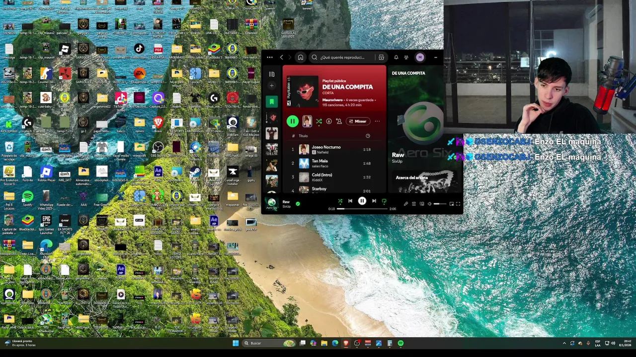Seek within the song progress bar
Viewport: 636px width, 357px height.
362,209
